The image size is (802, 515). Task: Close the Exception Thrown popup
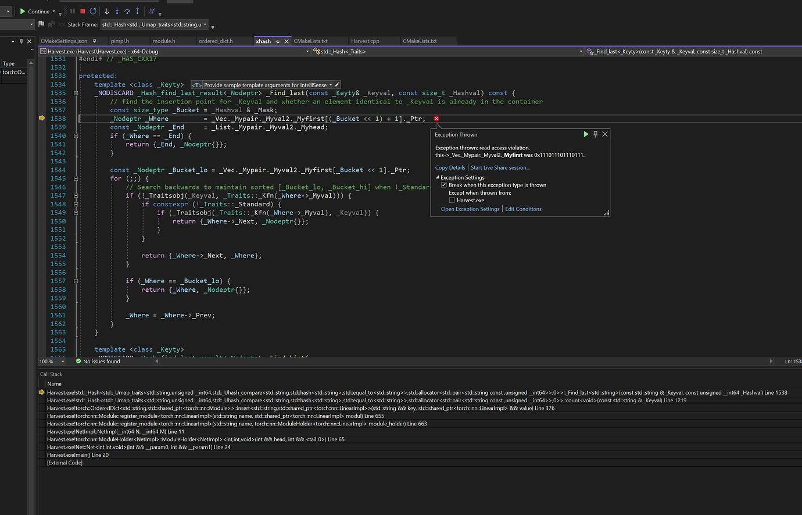point(605,134)
